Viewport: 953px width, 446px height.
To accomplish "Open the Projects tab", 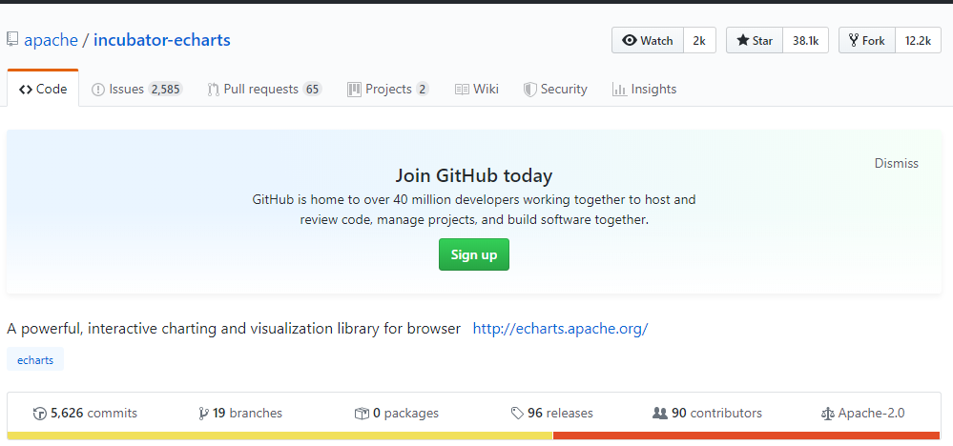I will (x=387, y=90).
